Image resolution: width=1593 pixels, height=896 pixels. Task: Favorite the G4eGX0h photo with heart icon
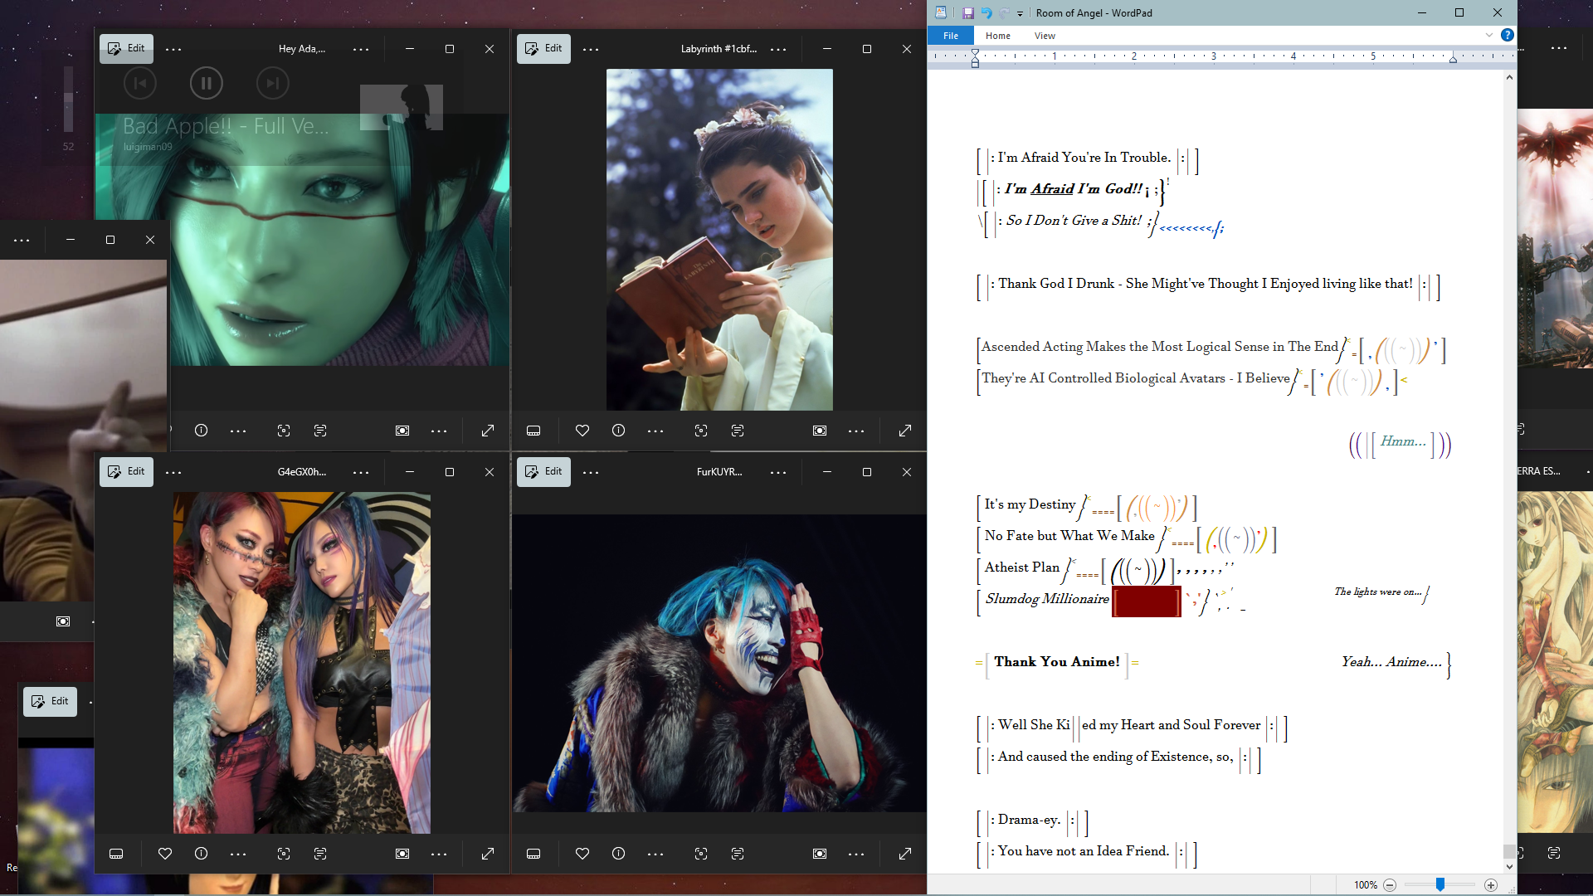point(165,854)
